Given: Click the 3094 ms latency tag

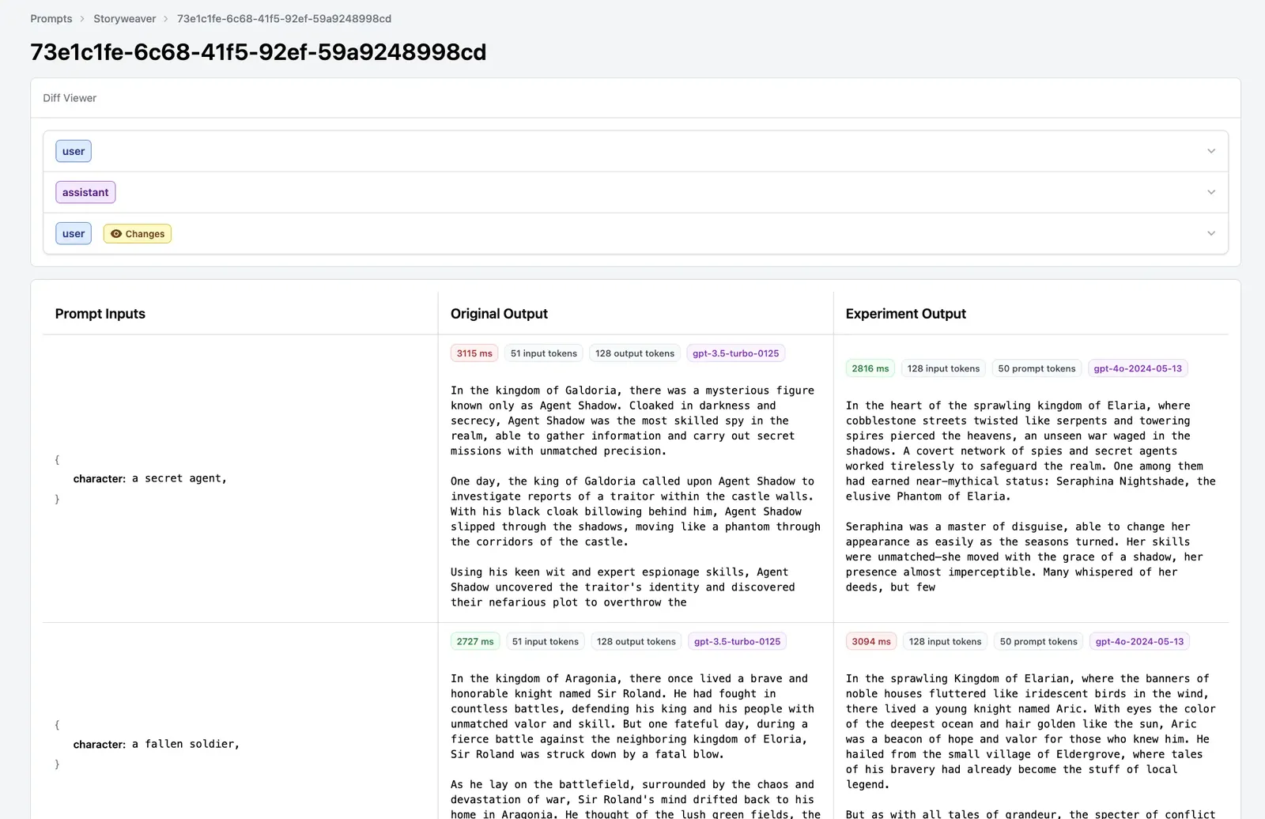Looking at the screenshot, I should (x=871, y=641).
